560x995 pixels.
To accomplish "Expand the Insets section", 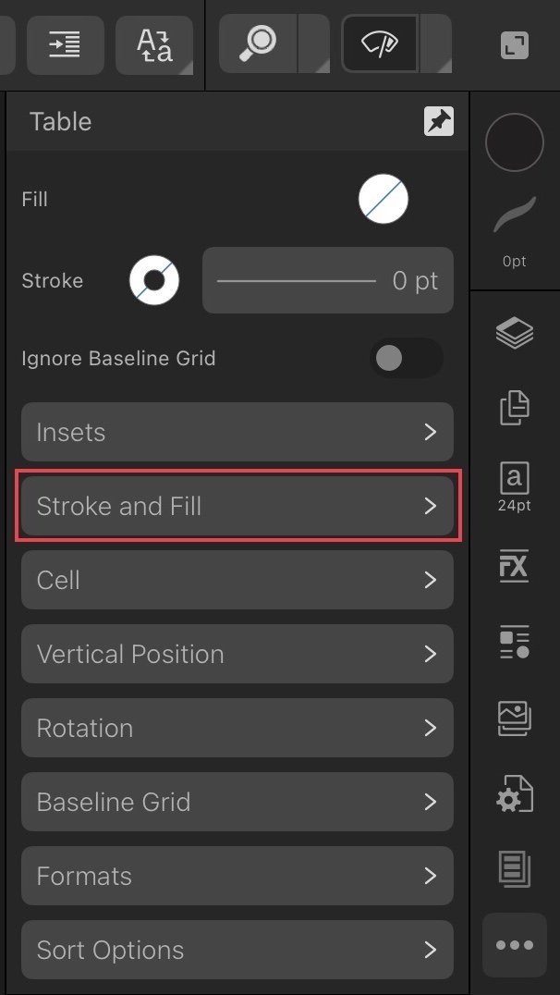I will coord(237,432).
